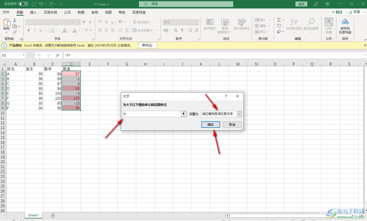367x221 pixels.
Task: Toggle Wrap Text (自动换行)
Action: (x=141, y=22)
